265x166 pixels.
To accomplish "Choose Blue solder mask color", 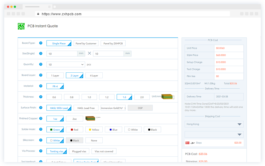I will click(113, 130).
